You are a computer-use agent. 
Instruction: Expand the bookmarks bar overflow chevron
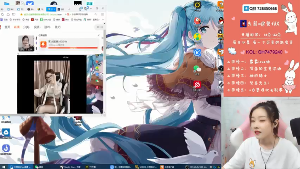pos(103,20)
